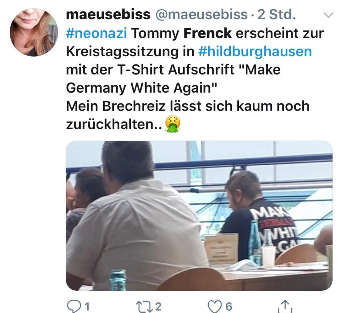Click the @maeusebiss handle
Image resolution: width=341 pixels, height=313 pixels.
201,15
